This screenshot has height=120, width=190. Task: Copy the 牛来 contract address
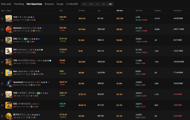point(26,20)
